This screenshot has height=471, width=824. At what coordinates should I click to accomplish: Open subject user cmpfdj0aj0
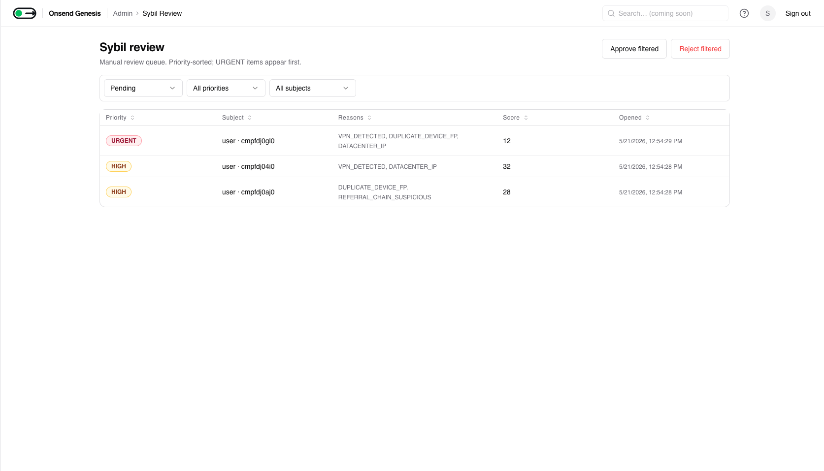coord(248,192)
